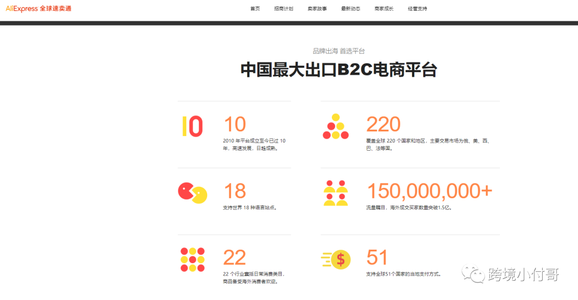The width and height of the screenshot is (578, 300).
Task: Click the description starting 22 个行业囊括
Action: 254,278
